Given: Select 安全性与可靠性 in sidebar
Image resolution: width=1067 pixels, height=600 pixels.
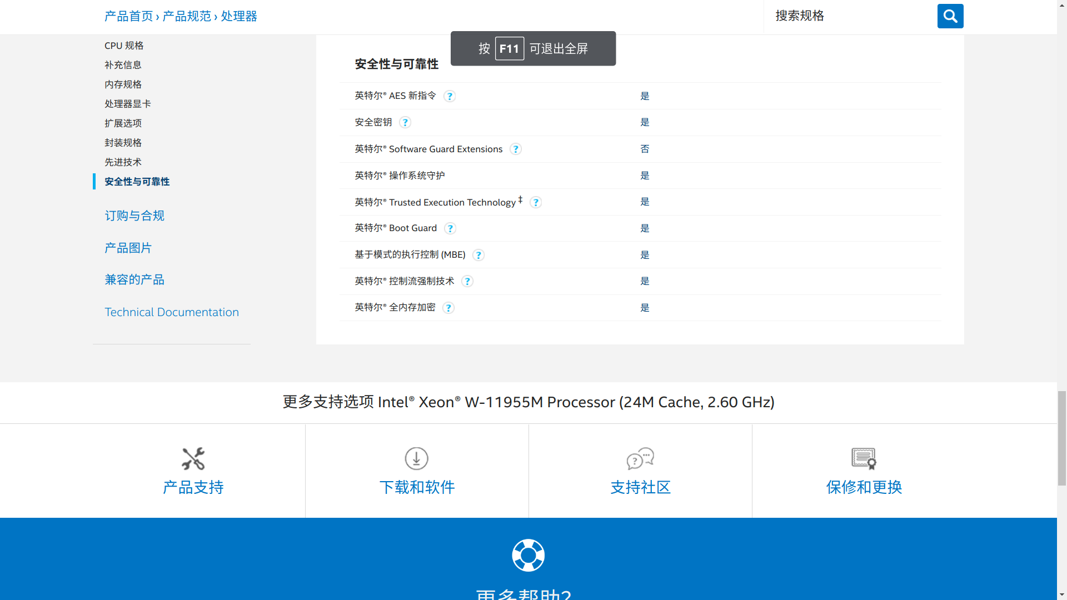Looking at the screenshot, I should 137,182.
